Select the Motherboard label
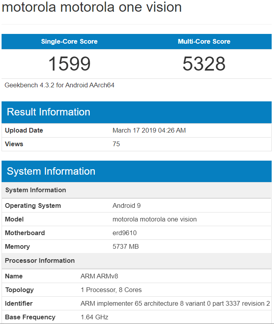Screen dimensions: 274x324 point(25,233)
